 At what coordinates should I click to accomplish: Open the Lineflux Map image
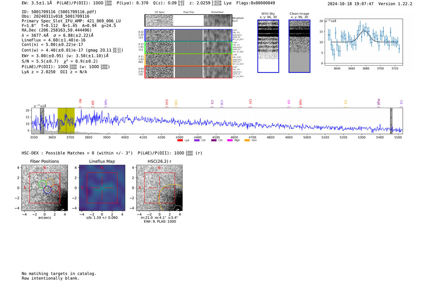tap(102, 188)
